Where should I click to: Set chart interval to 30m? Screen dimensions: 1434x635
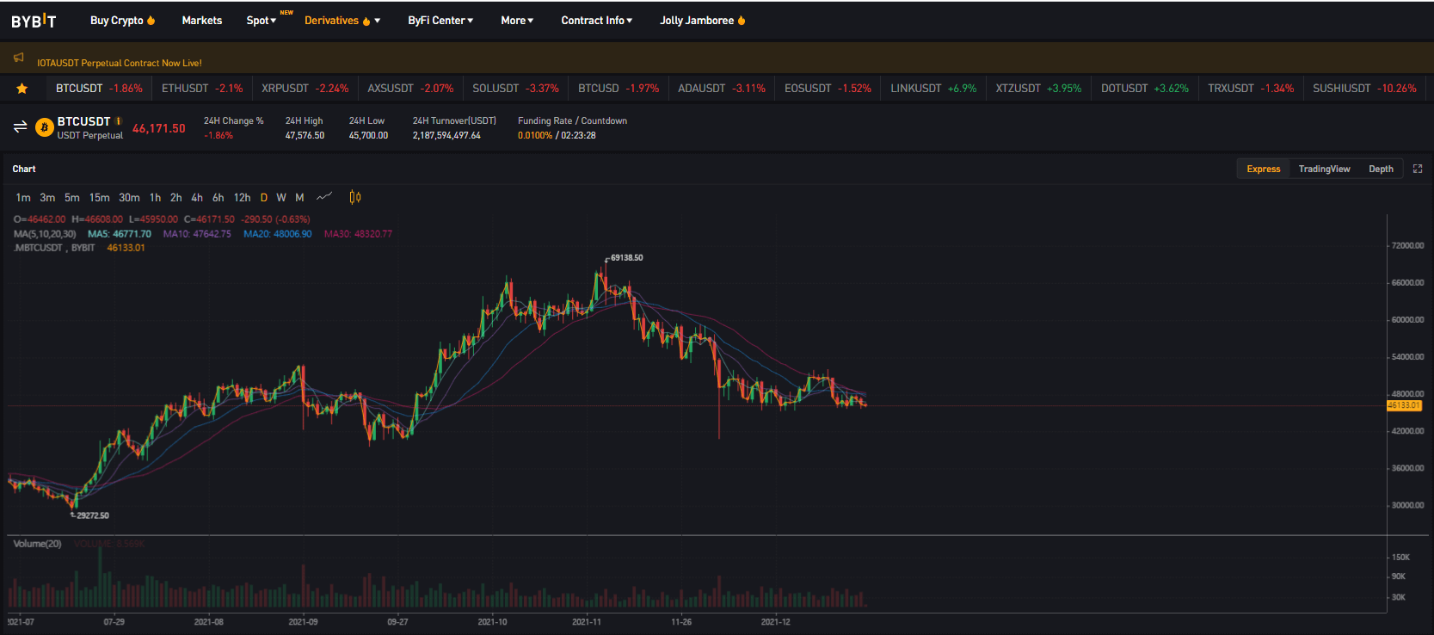(129, 198)
